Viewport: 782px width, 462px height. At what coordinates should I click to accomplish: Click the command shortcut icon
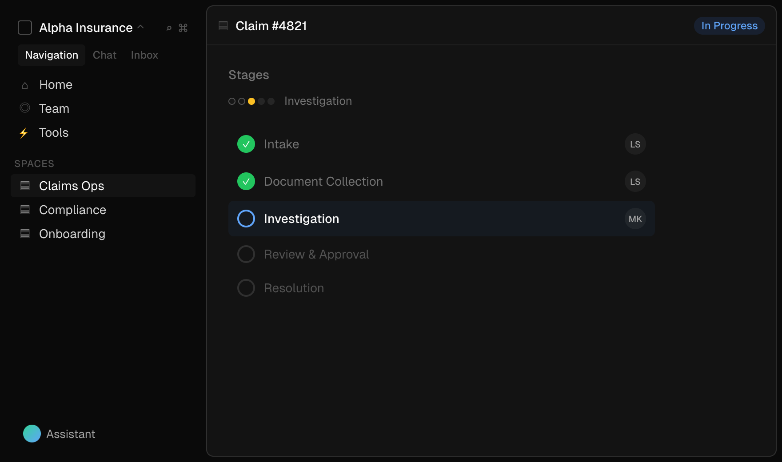[183, 28]
